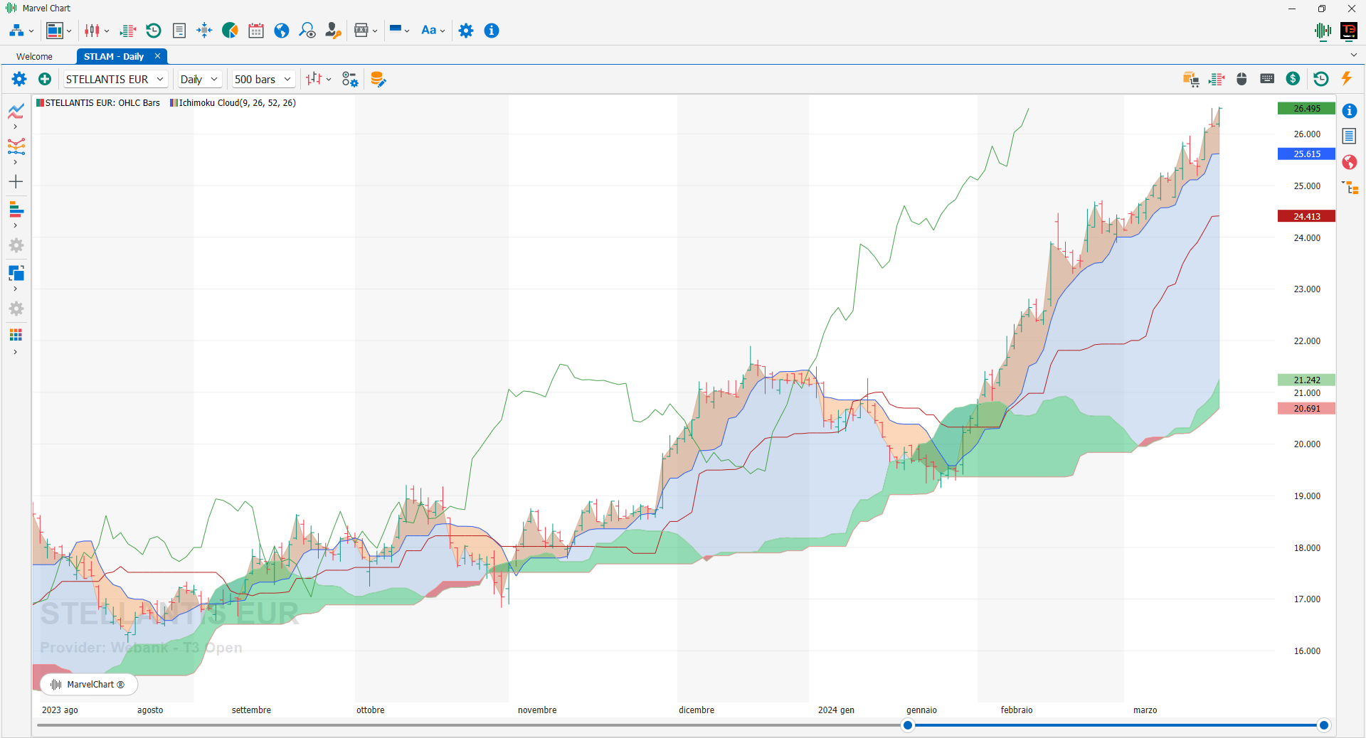Select the horizontal volume bars tool
This screenshot has width=1366, height=738.
16,210
